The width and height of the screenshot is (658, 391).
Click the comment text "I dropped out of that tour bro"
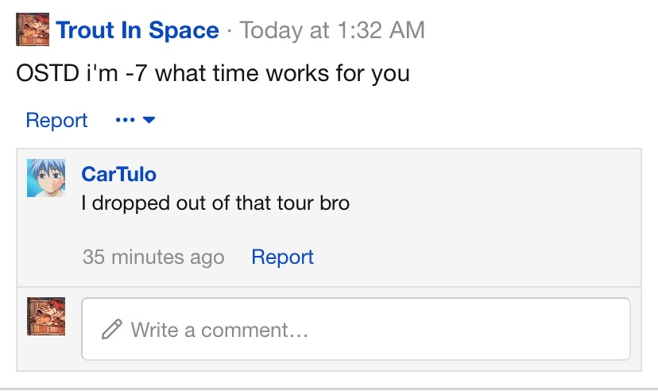[x=215, y=203]
